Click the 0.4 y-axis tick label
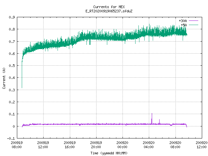Screen dimensions: 208x156 12,78
